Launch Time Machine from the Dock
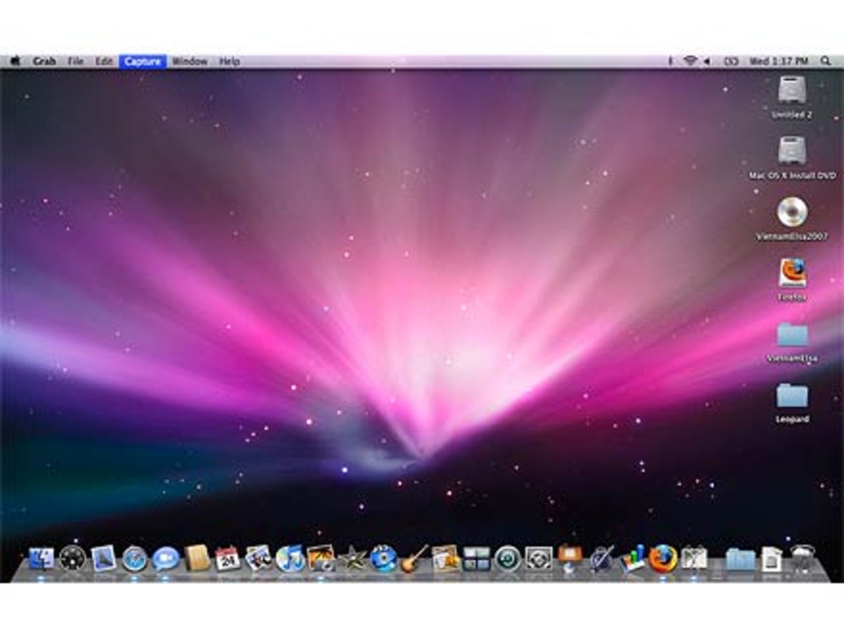Image resolution: width=844 pixels, height=633 pixels. (507, 558)
